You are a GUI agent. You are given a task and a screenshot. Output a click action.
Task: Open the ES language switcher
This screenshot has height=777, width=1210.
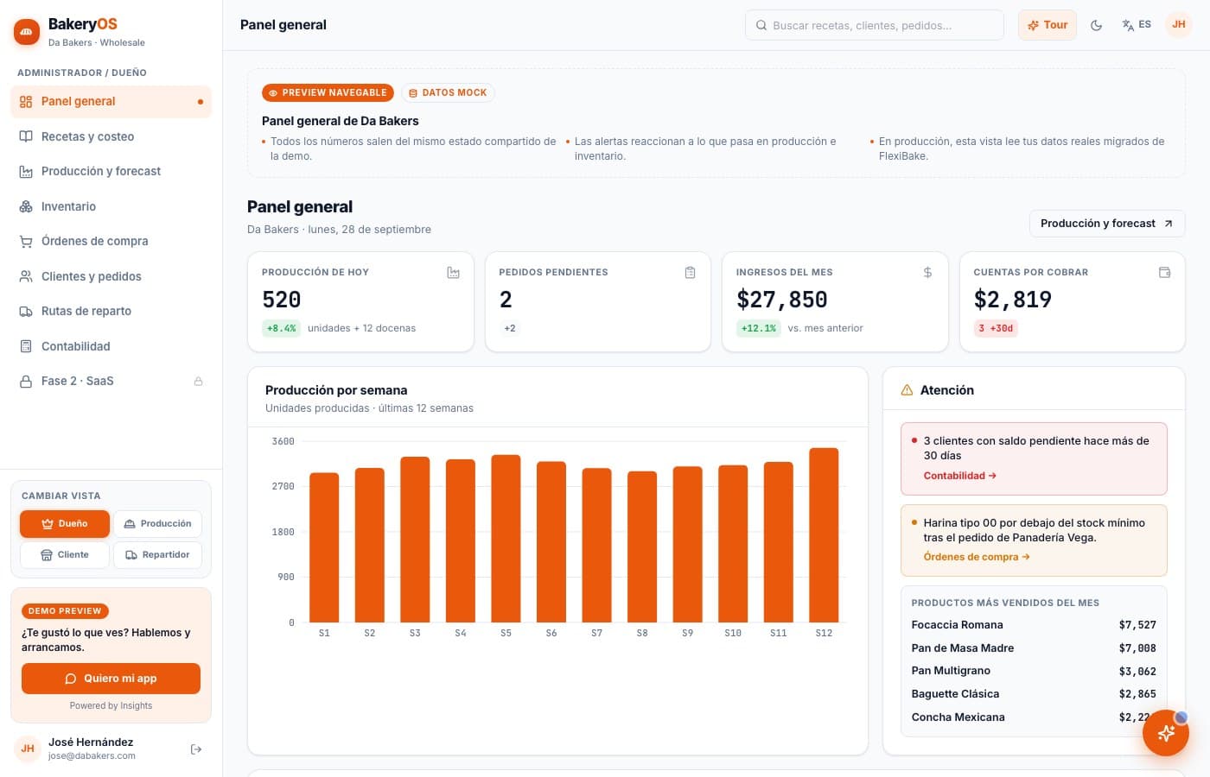[x=1137, y=25]
